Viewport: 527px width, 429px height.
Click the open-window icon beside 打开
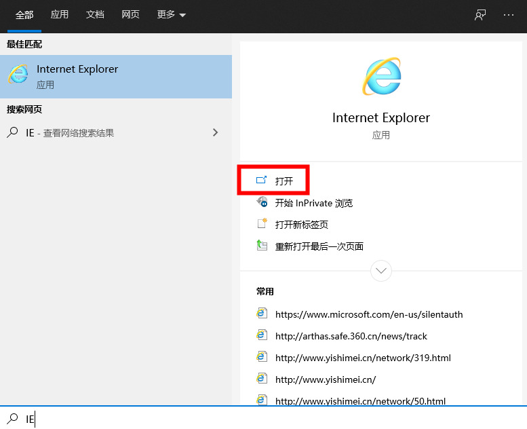click(261, 180)
